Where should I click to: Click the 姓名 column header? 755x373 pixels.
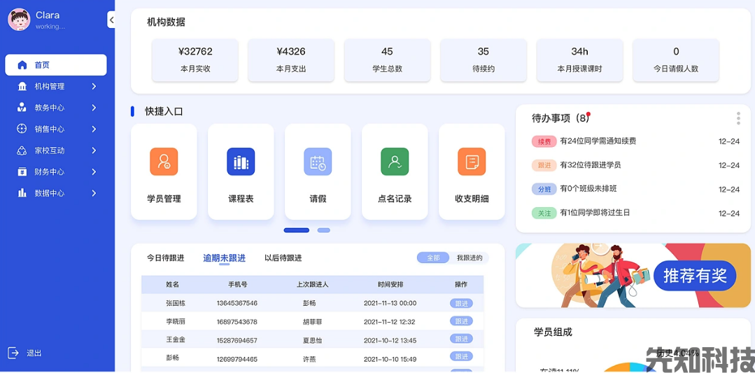[172, 284]
